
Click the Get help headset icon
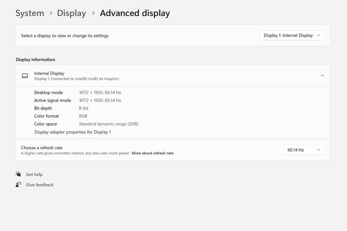tap(18, 174)
